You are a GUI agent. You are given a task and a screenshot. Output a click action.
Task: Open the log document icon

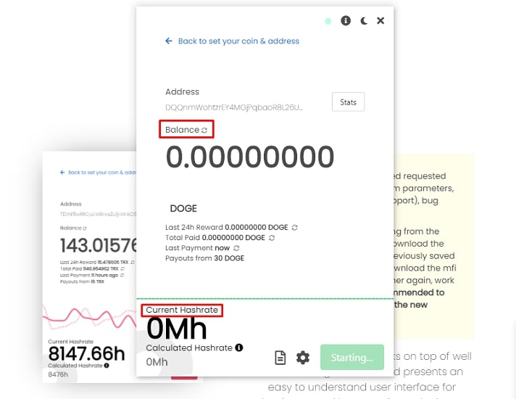click(x=280, y=358)
